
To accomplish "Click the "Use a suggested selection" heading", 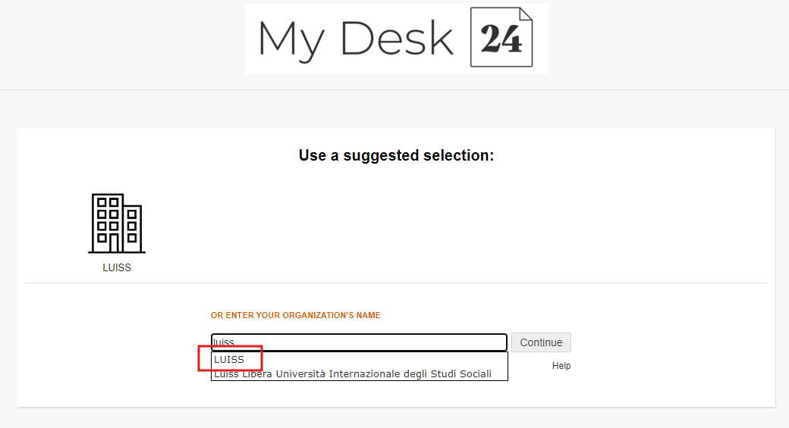I will click(396, 155).
